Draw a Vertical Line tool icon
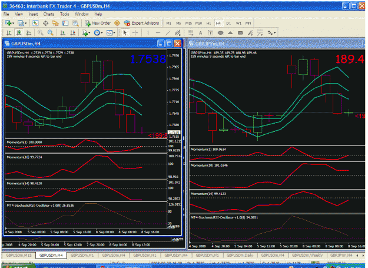The height and width of the screenshot is (268, 368). 148,32
